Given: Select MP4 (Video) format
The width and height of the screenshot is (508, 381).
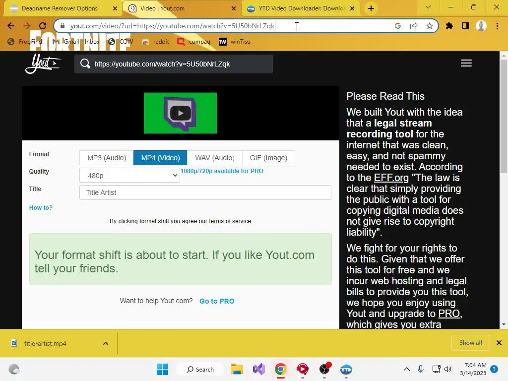Looking at the screenshot, I should pos(160,158).
